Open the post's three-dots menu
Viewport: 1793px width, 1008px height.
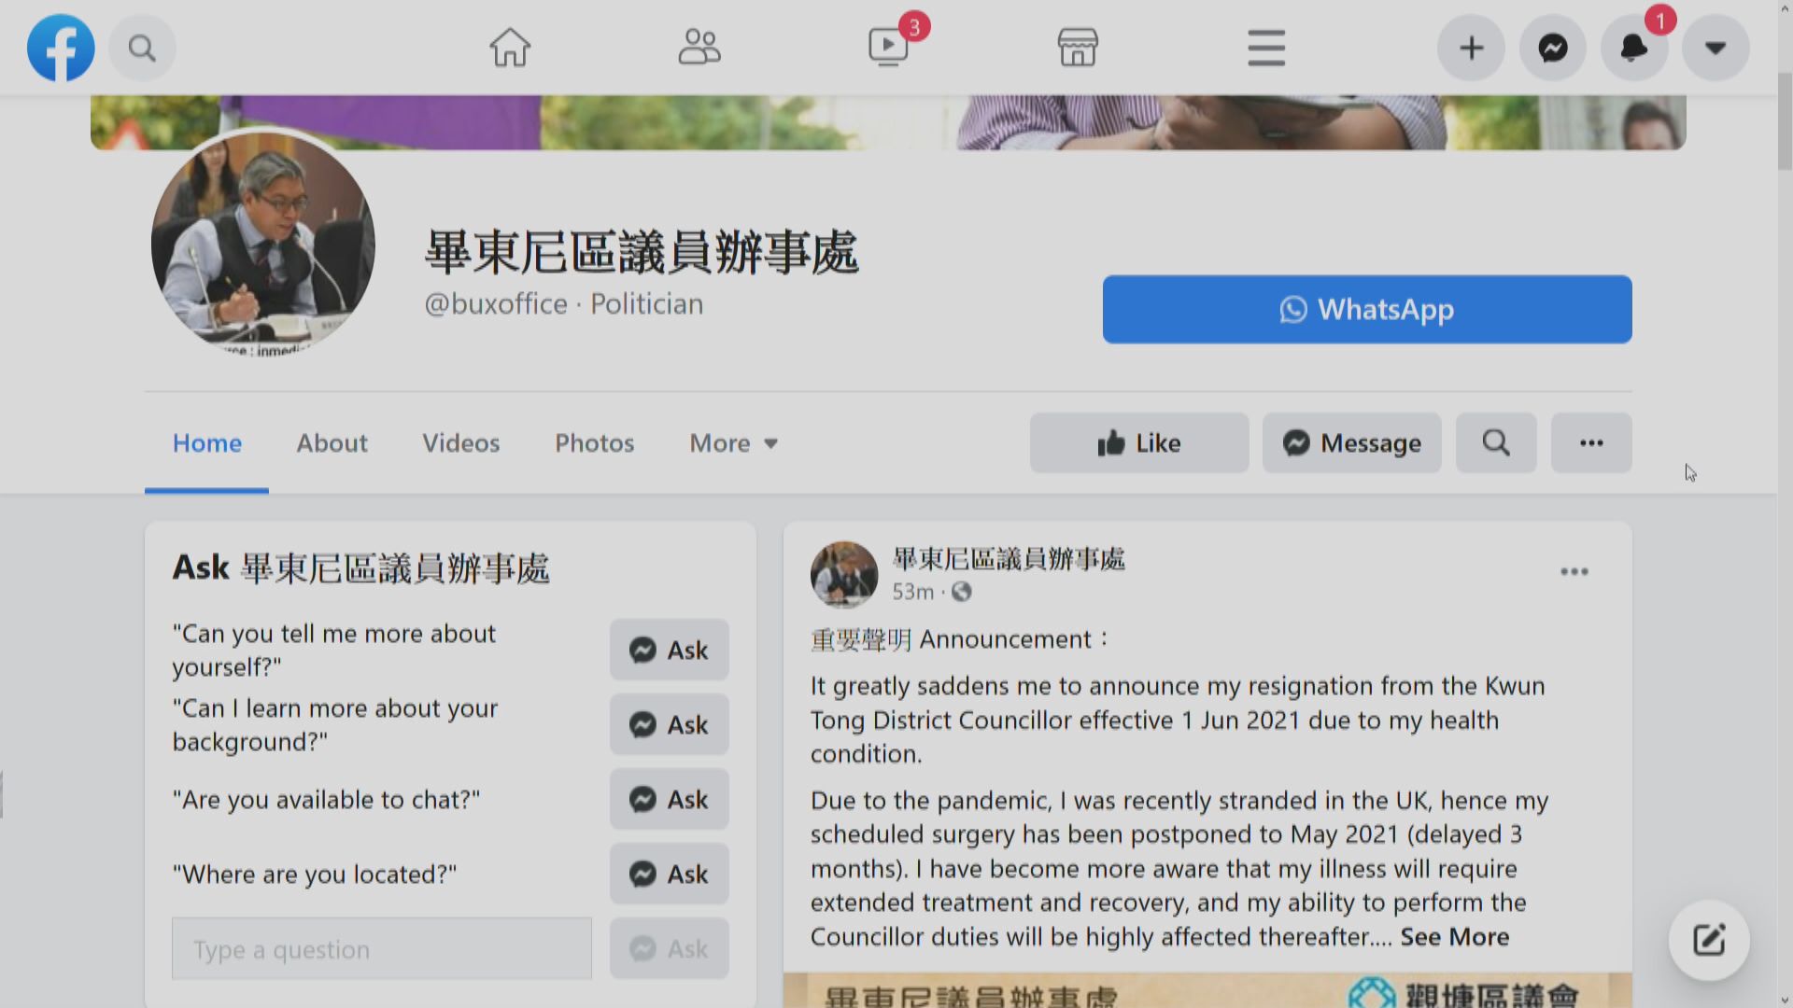(x=1574, y=571)
